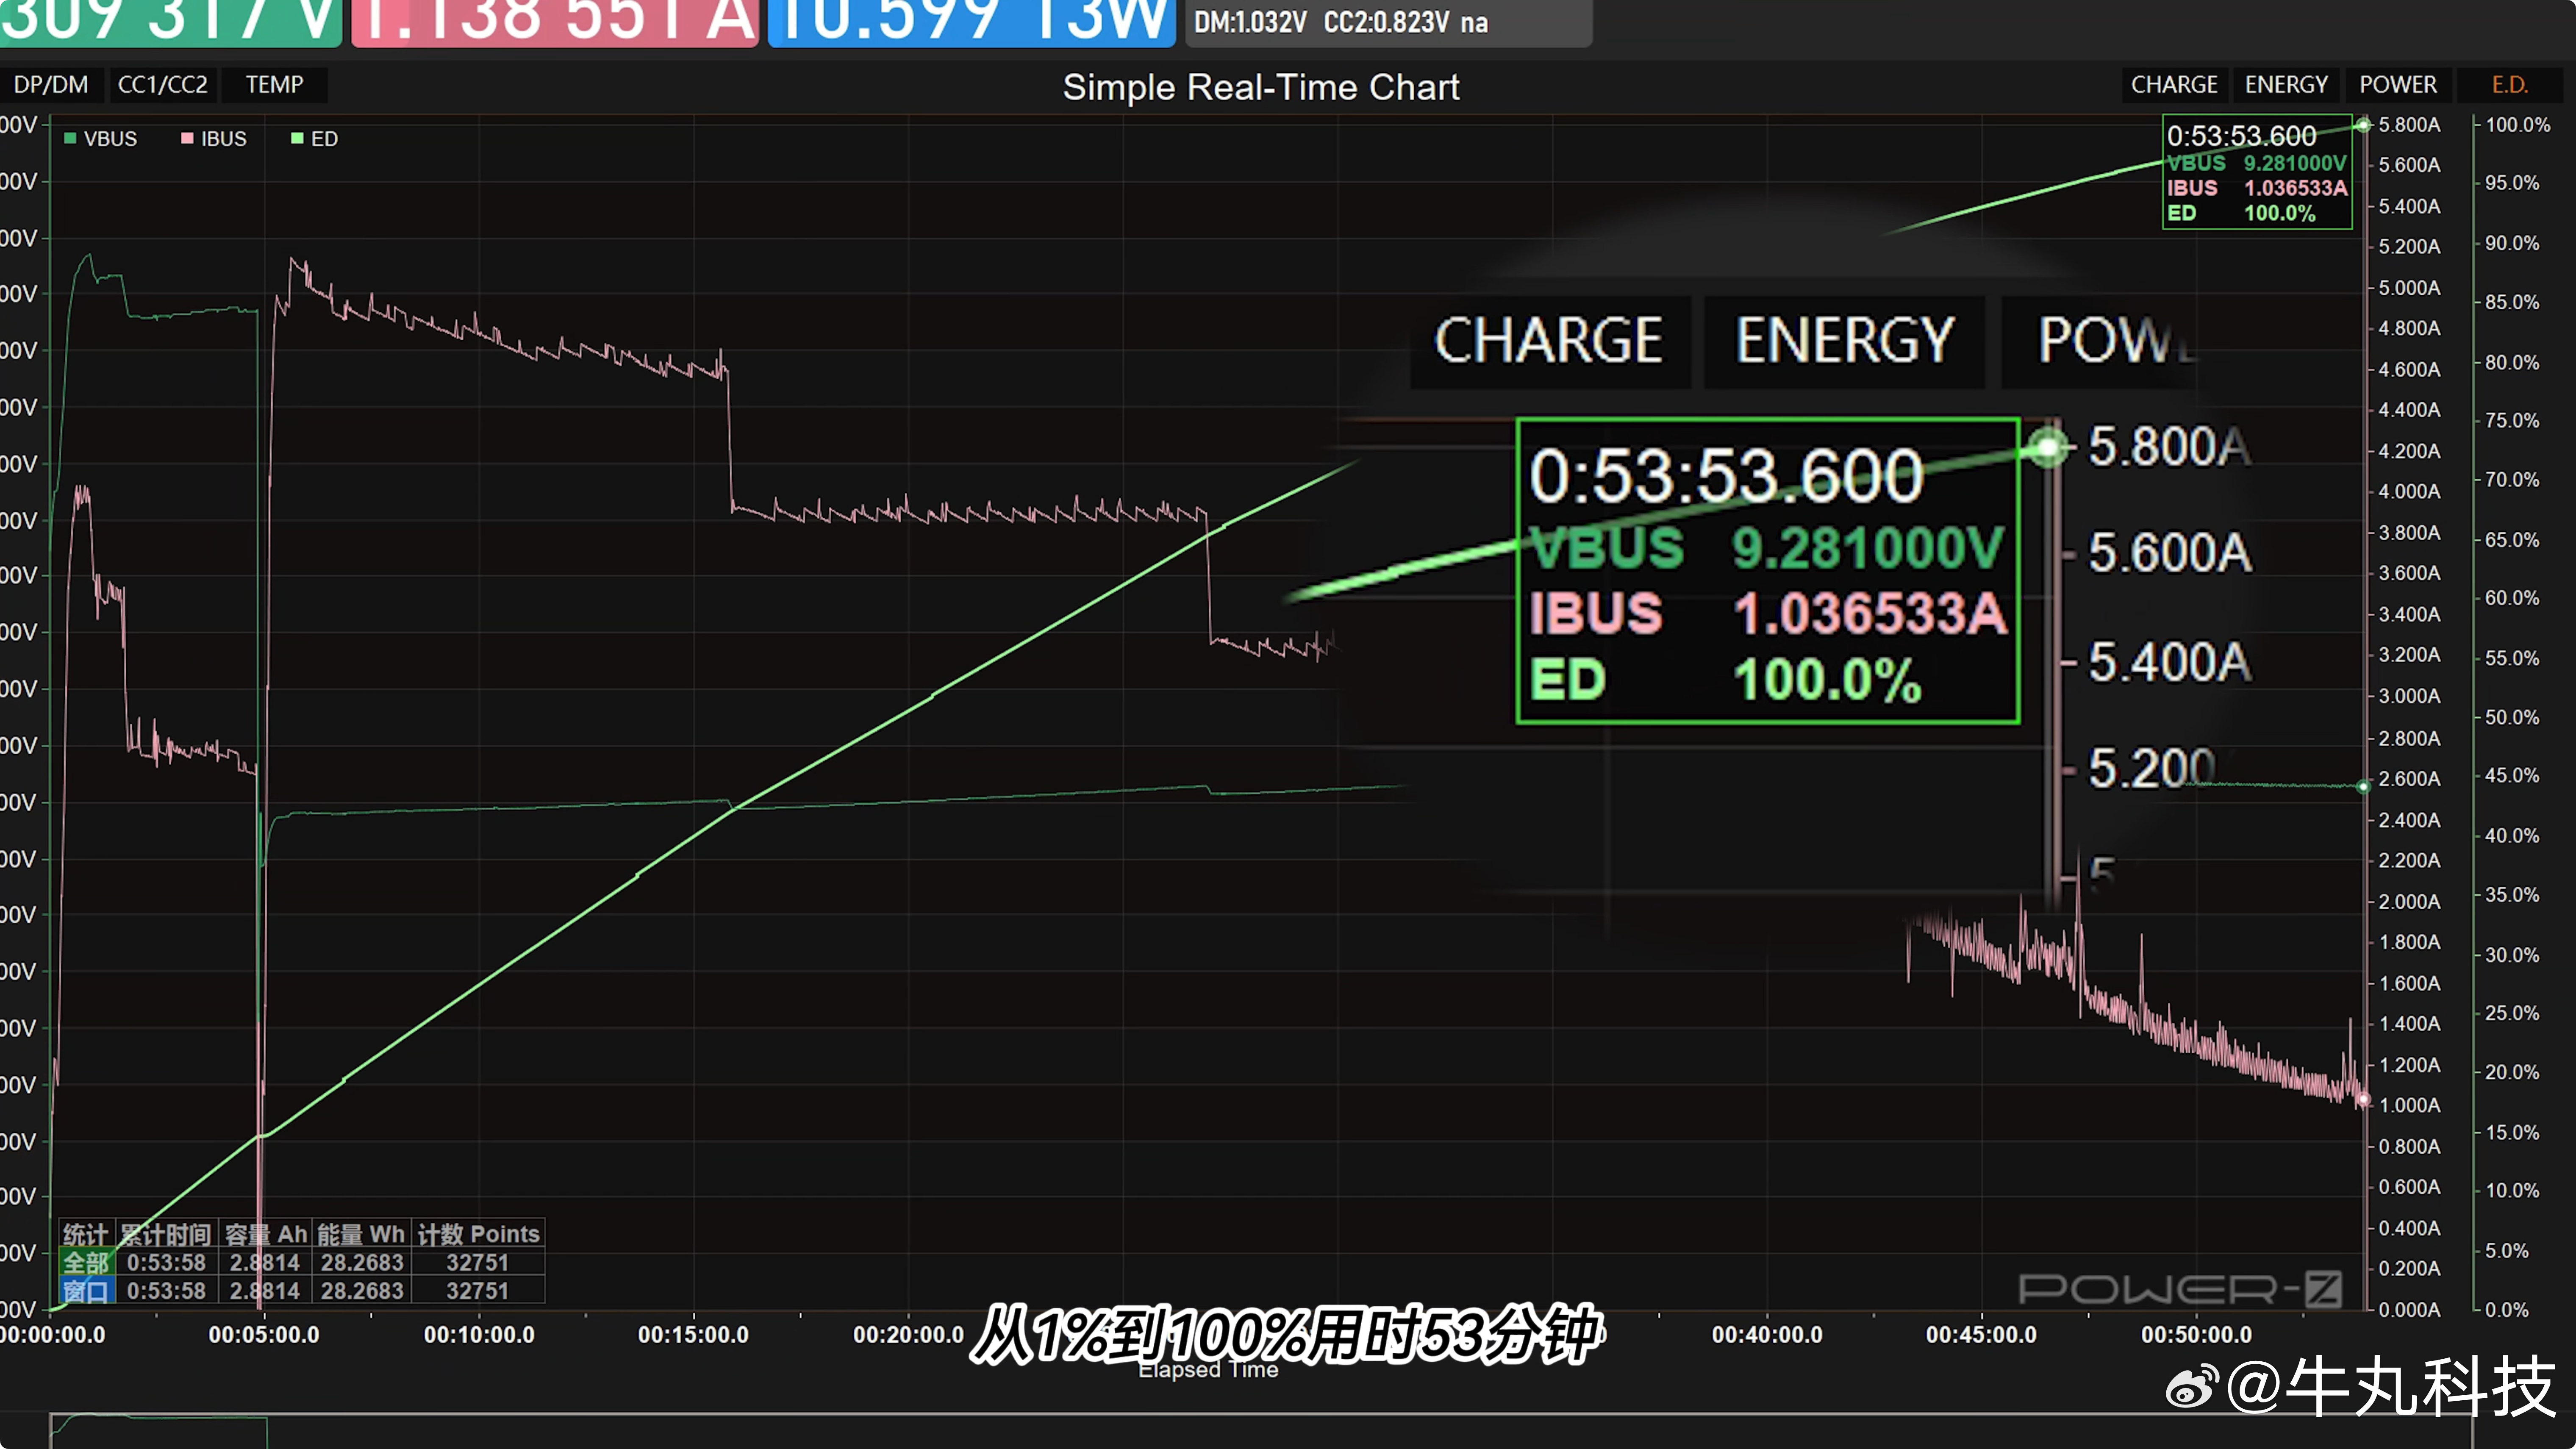Click the VBUS 9.281000V tooltip value

point(2295,163)
